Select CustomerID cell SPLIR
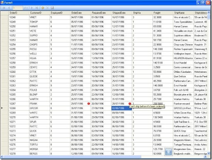212x160 pixels. tap(39, 122)
